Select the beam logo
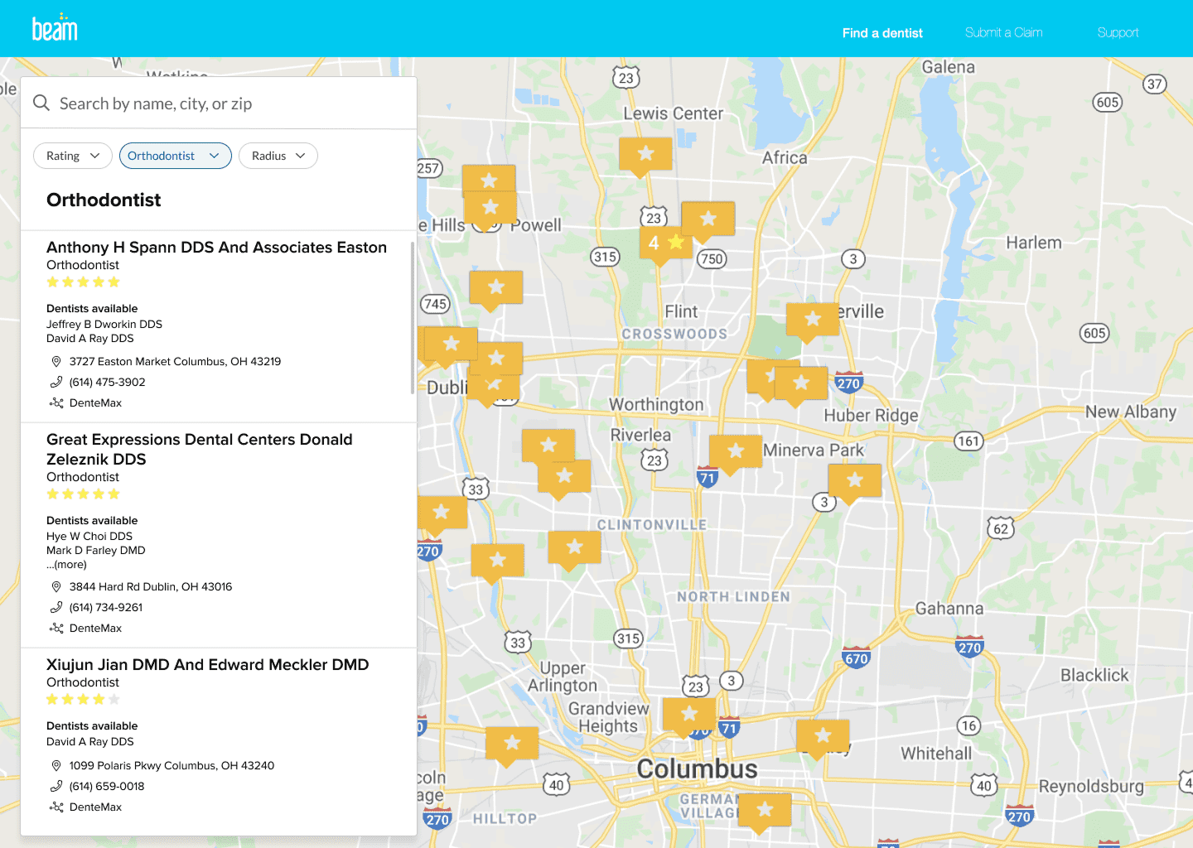Image resolution: width=1193 pixels, height=848 pixels. pos(55,27)
